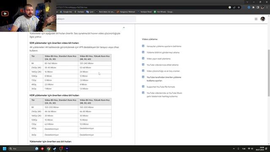Click 'Video yükleme' sidebar heading
This screenshot has width=270, height=152.
pyautogui.click(x=150, y=39)
